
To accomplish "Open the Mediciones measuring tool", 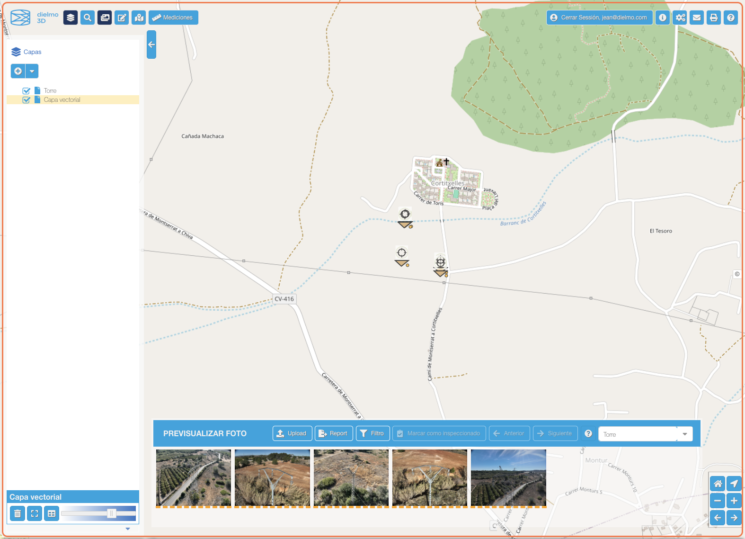I will [173, 18].
